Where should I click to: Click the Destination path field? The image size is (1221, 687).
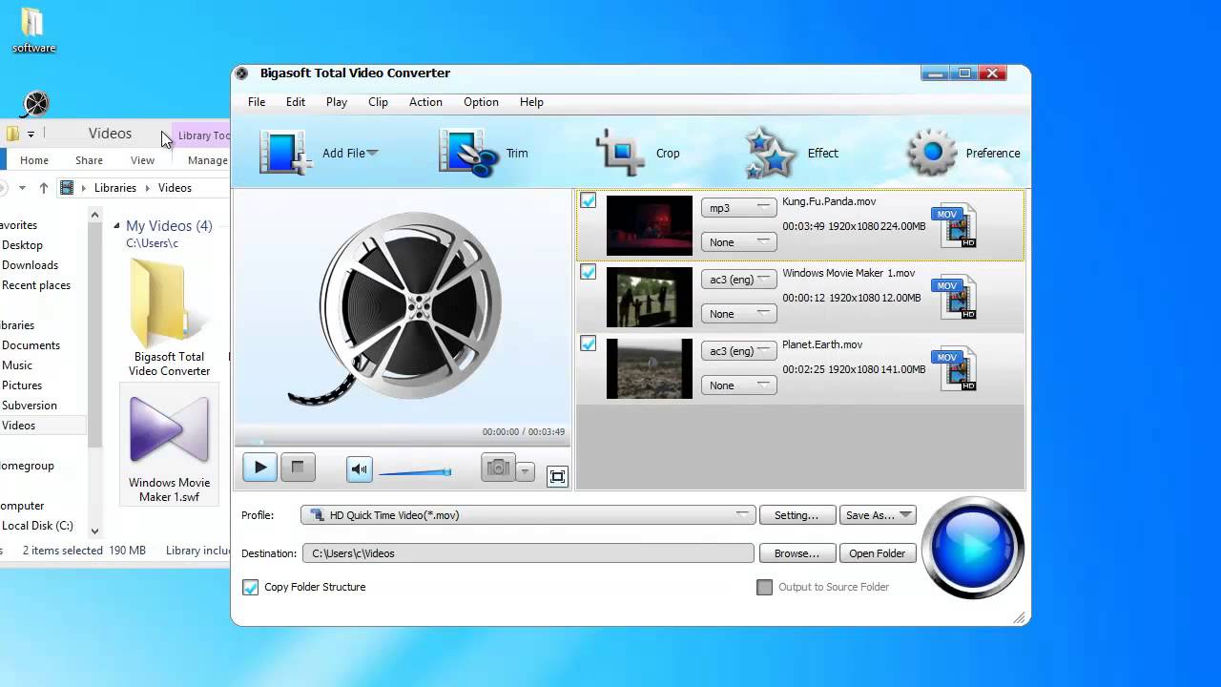click(x=528, y=553)
